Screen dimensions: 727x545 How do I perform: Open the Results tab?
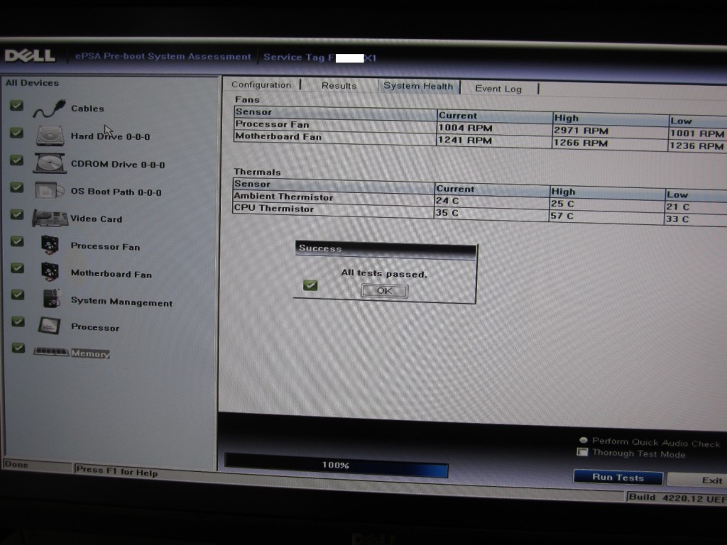339,86
